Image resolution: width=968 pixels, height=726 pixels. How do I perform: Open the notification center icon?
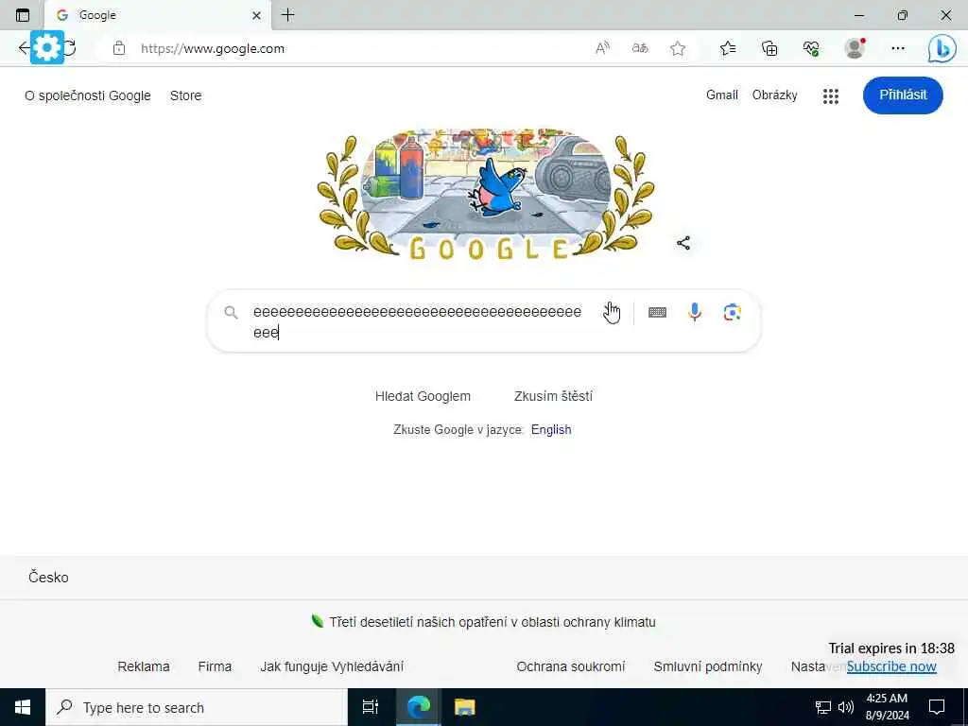[937, 707]
